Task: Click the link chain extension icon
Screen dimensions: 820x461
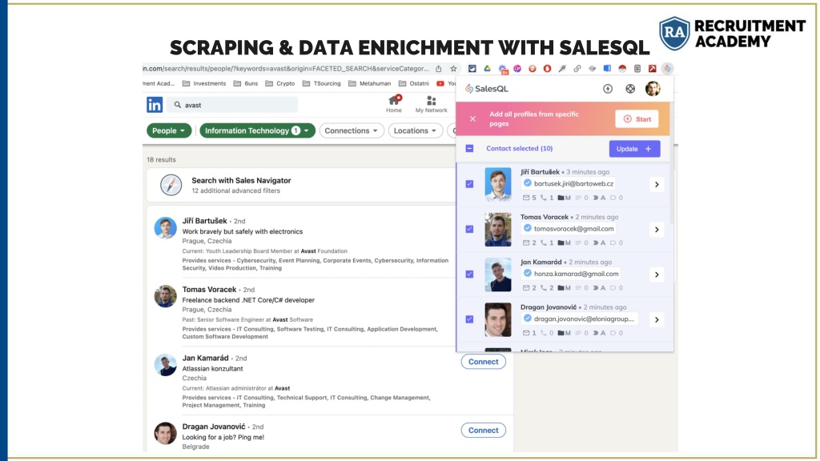Action: pyautogui.click(x=577, y=69)
